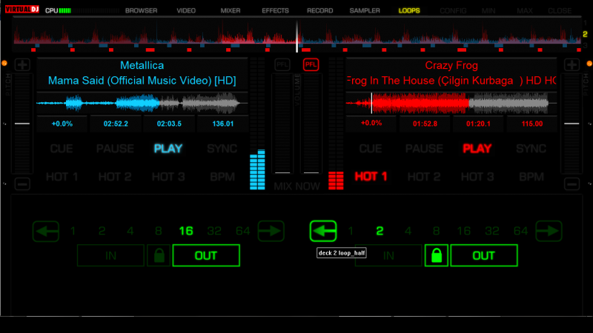
Task: Click deck 2 pitch minus icon
Action: 572,184
